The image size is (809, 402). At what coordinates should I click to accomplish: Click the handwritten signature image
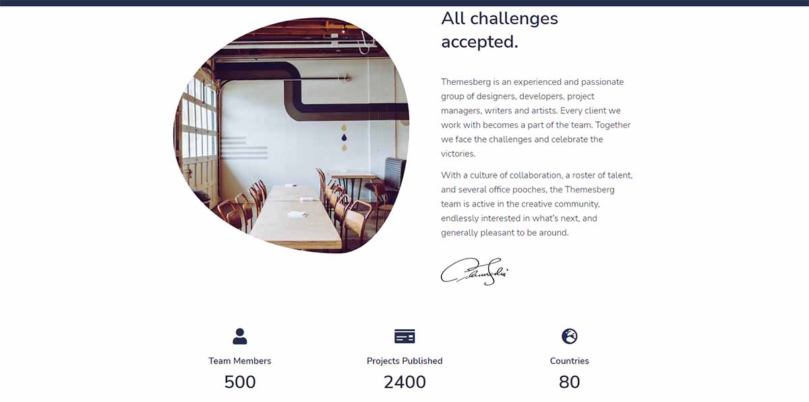[475, 271]
